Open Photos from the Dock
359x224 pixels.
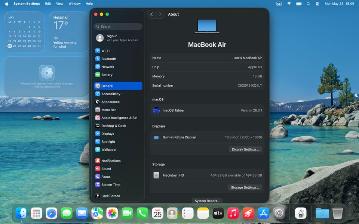click(112, 213)
